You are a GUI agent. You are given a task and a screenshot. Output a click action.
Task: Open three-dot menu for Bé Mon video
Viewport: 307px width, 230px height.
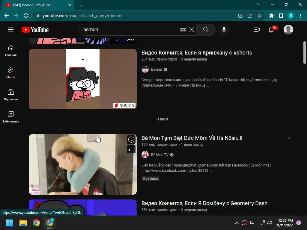tap(289, 137)
